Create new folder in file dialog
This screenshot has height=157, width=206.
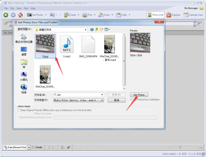coord(102,29)
